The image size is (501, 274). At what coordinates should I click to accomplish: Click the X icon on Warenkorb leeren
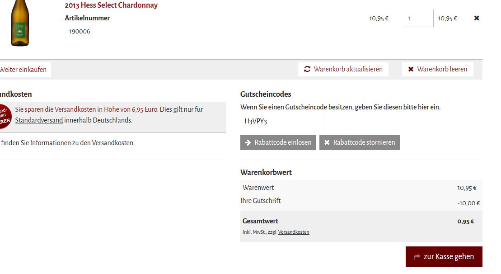click(x=411, y=69)
